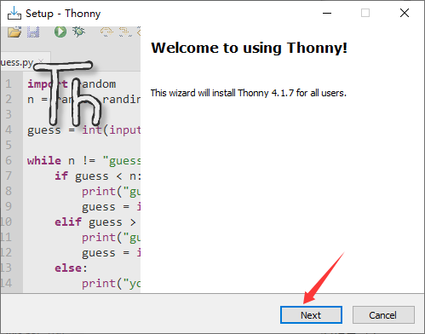Image resolution: width=425 pixels, height=334 pixels.
Task: Click the "Welcome to using Thonny!" heading
Action: [249, 48]
